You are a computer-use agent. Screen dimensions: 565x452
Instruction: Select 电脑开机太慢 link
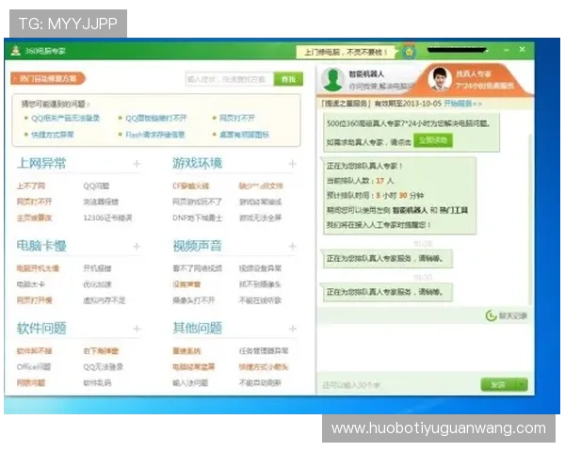(38, 268)
